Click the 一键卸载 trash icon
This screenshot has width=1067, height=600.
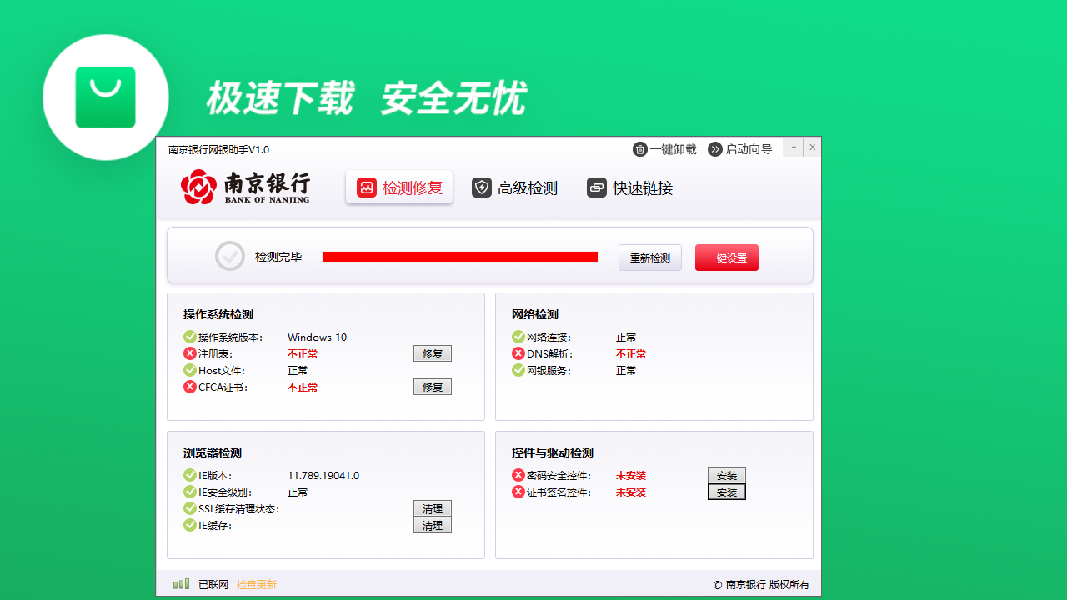point(639,149)
